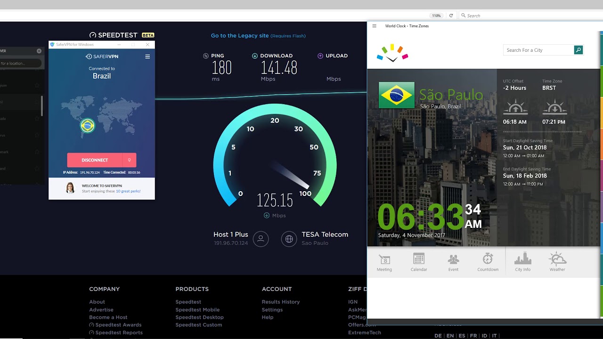Open 'Go to the Legacy site' link
Screen dimensions: 603x339
click(x=240, y=36)
